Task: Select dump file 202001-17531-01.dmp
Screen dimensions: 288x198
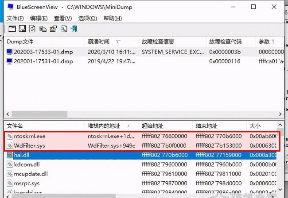Action: pos(43,61)
